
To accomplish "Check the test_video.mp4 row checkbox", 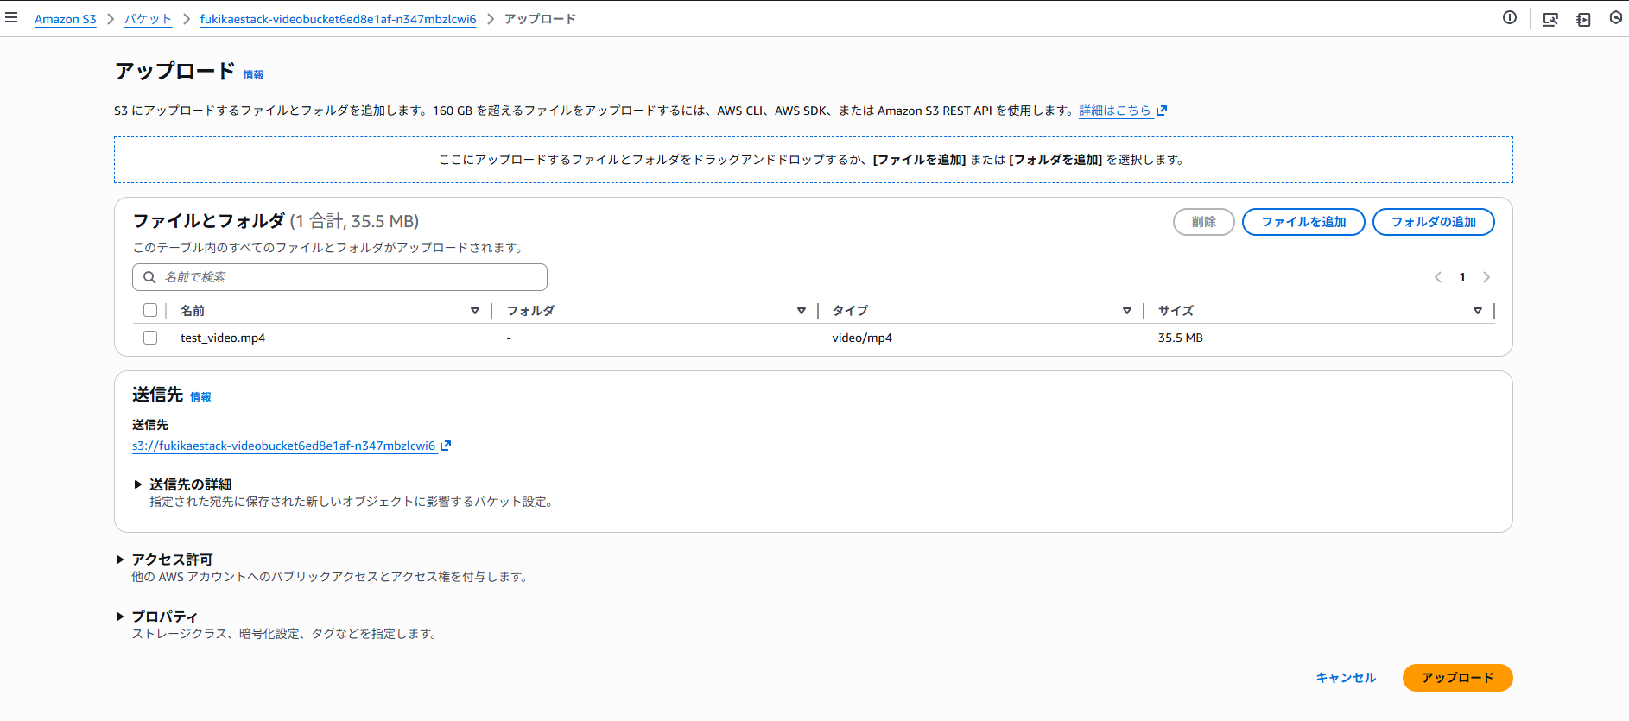I will pos(150,338).
